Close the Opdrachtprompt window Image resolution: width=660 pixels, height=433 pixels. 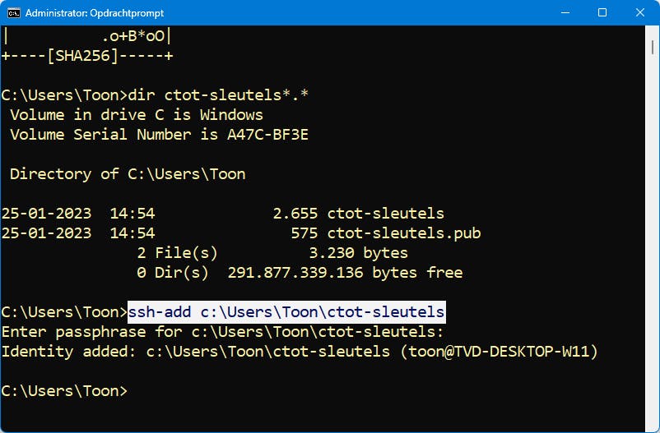coord(639,13)
